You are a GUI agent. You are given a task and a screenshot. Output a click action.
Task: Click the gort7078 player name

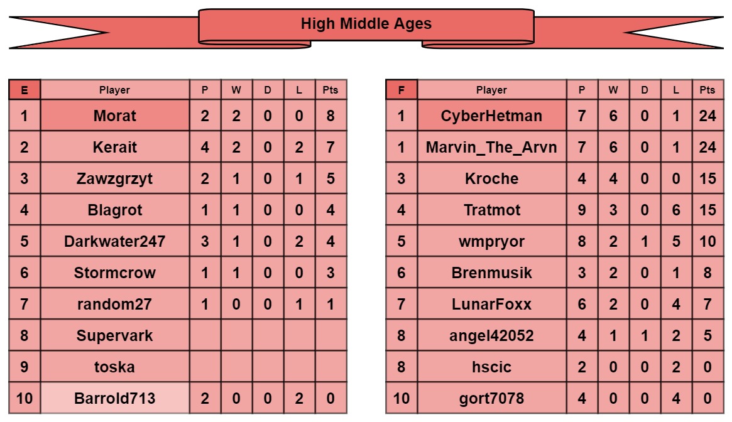click(x=491, y=398)
